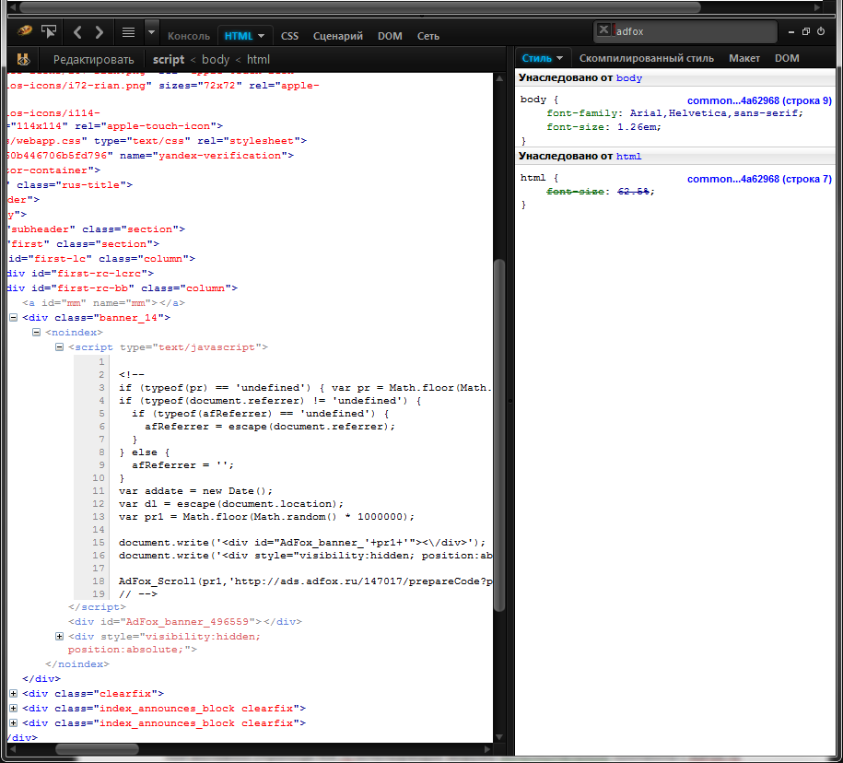Collapse the div class banner_14 node

coord(13,317)
